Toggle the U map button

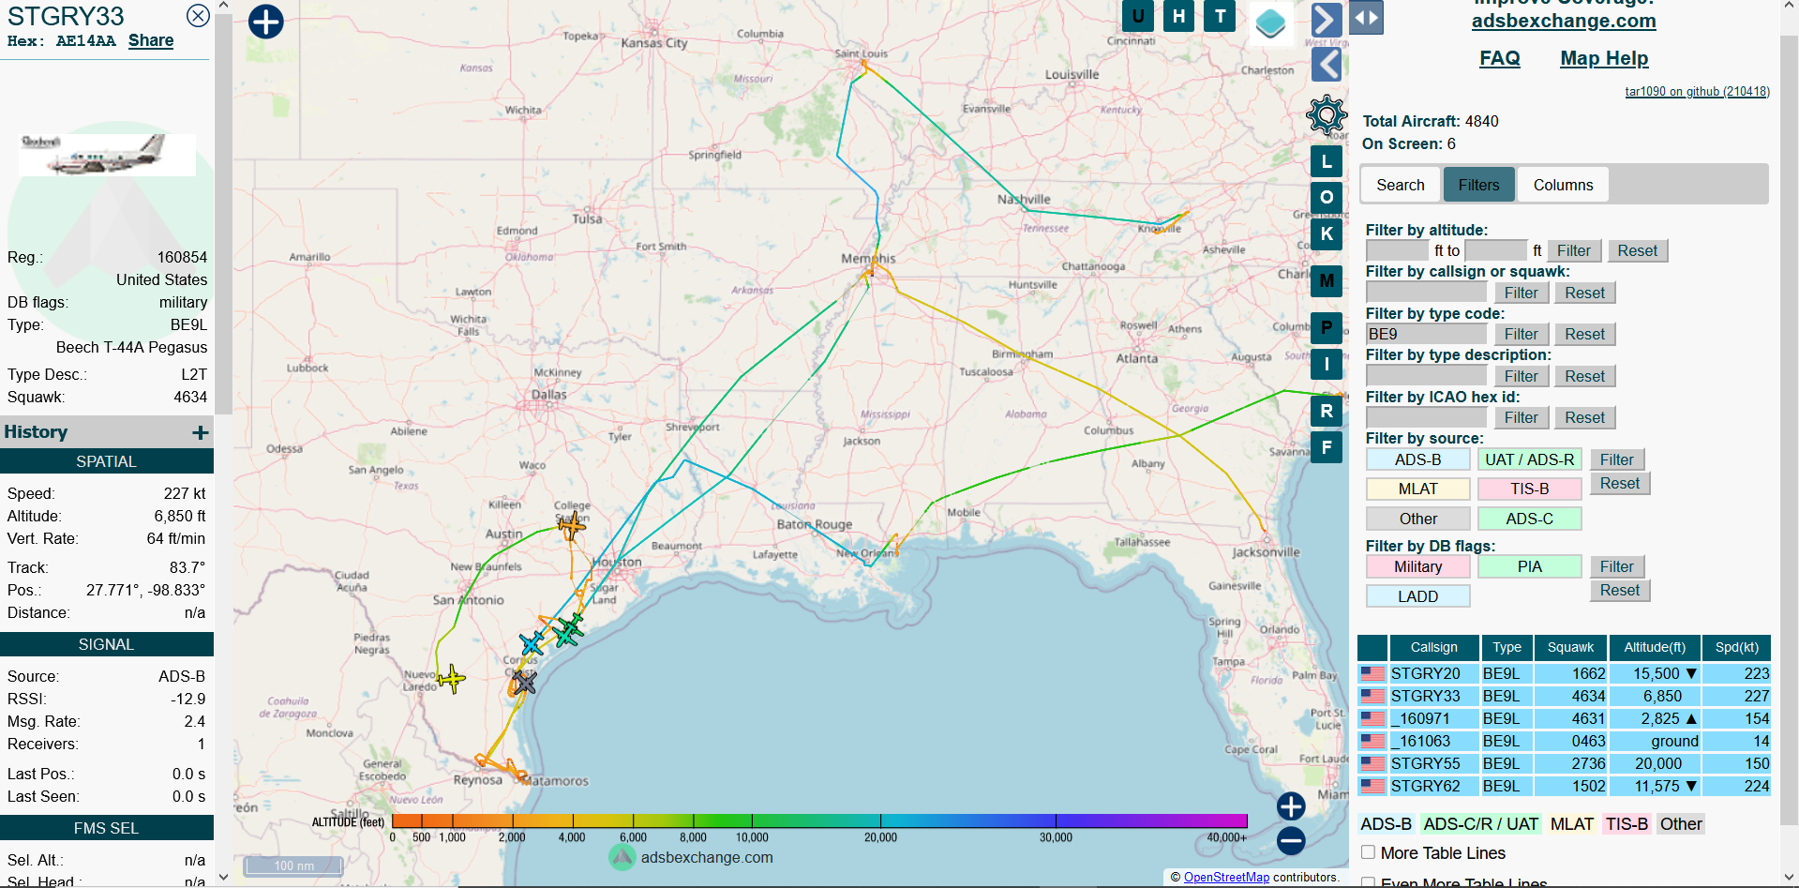[1138, 16]
